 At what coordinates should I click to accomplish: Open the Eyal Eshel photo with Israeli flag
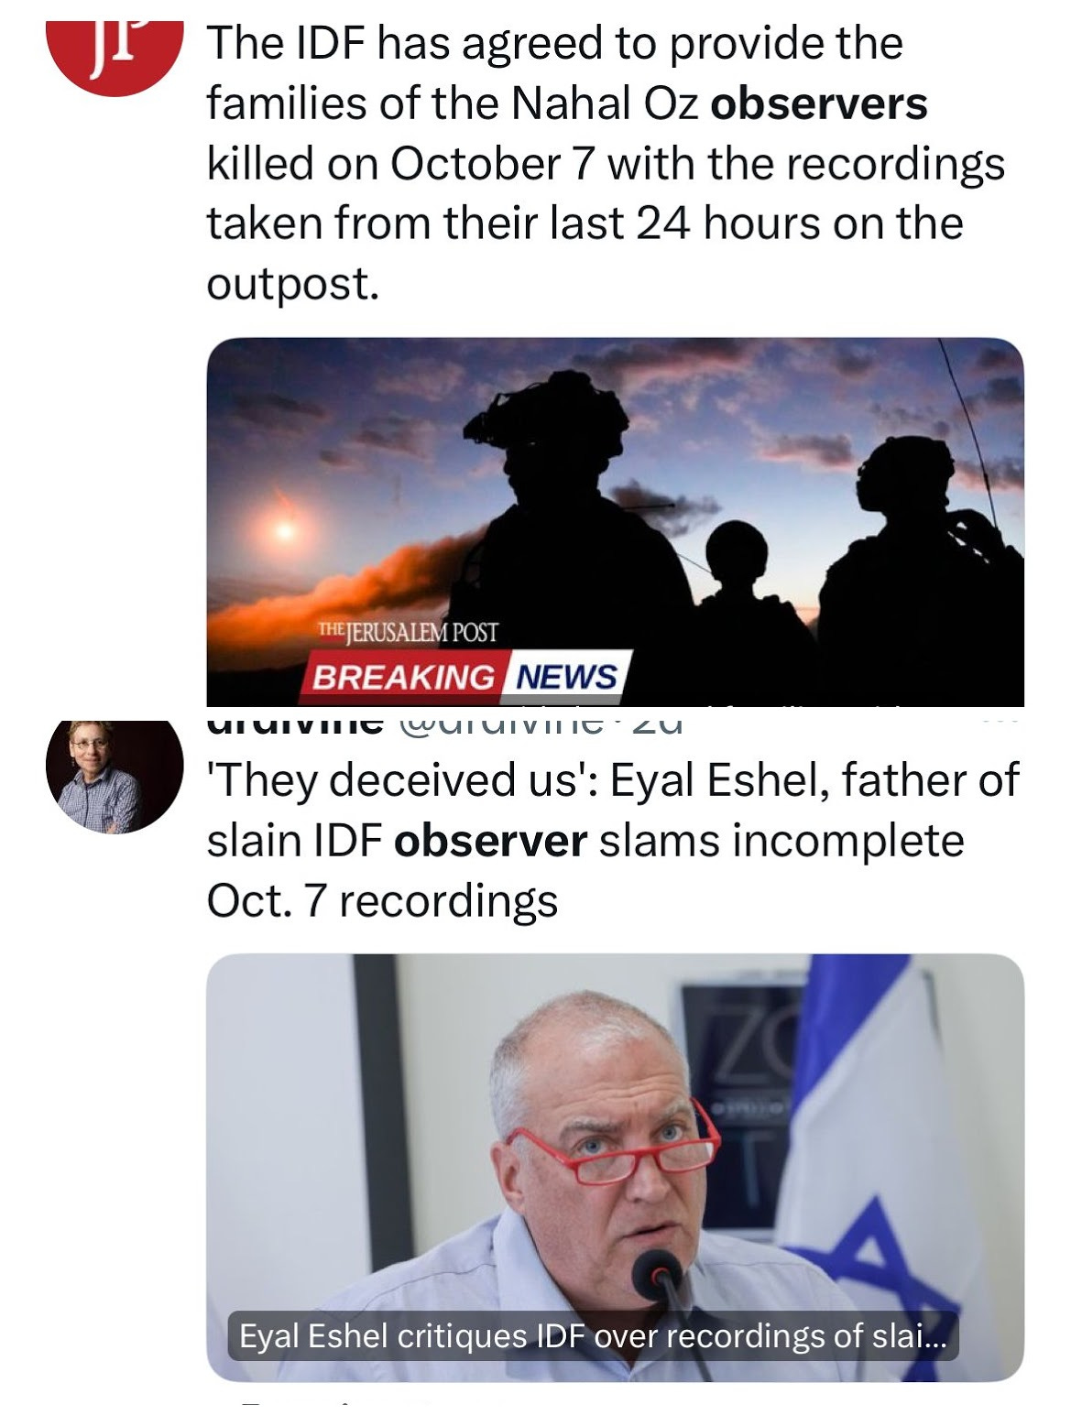coord(615,1167)
